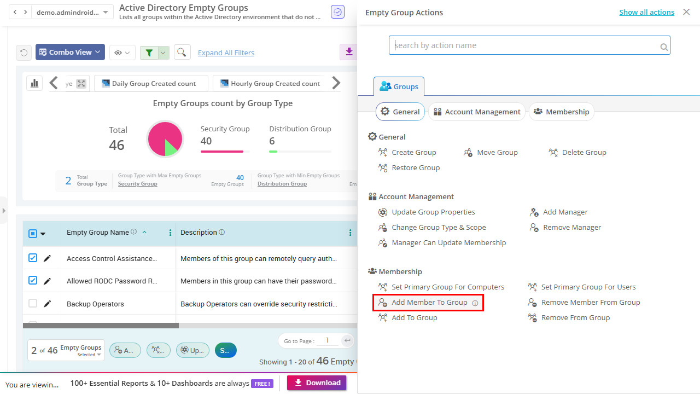
Task: Click the expand icon on the chart tab
Action: [x=81, y=84]
